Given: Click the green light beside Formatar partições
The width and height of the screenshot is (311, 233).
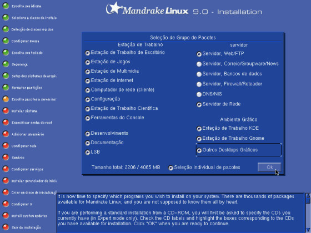Looking at the screenshot, I should [6, 88].
